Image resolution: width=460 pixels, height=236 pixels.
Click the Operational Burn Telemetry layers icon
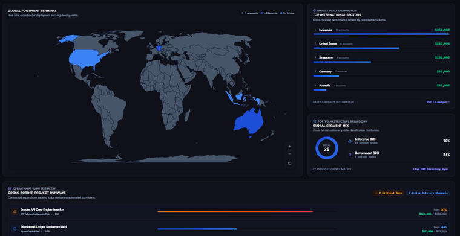(10, 188)
